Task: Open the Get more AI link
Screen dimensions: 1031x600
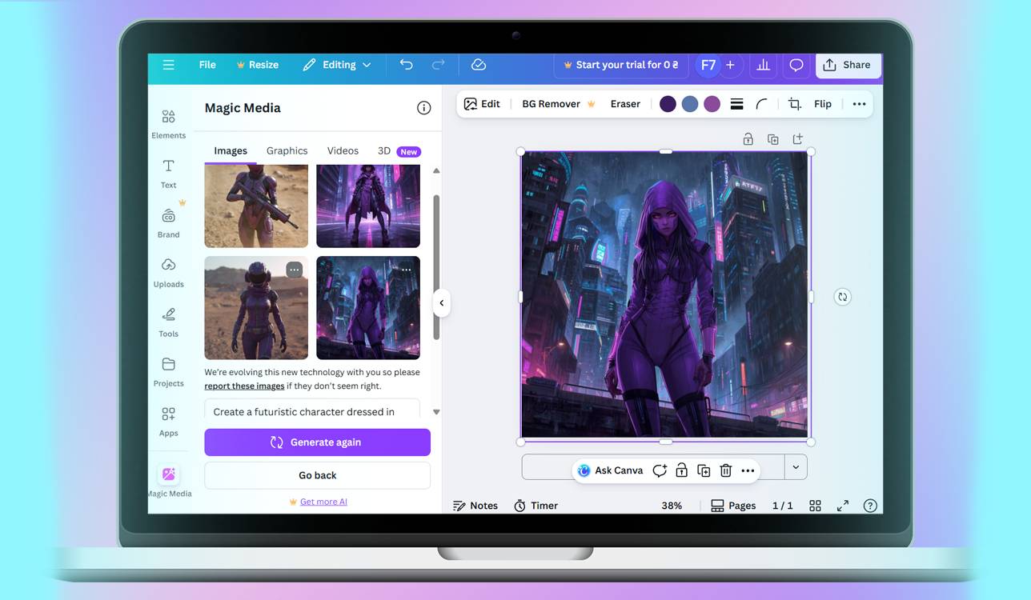Action: [x=323, y=502]
